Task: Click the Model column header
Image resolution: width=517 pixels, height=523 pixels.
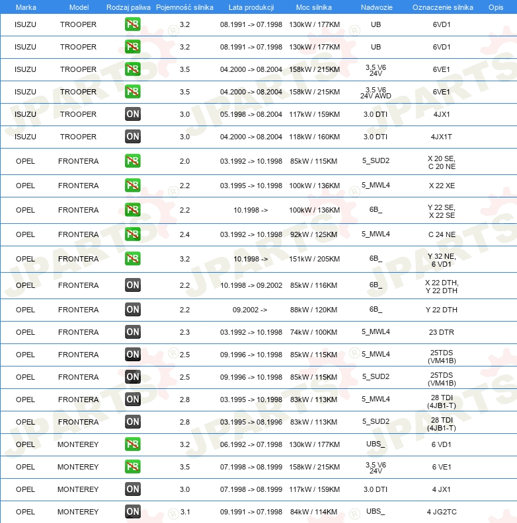Action: pos(79,7)
